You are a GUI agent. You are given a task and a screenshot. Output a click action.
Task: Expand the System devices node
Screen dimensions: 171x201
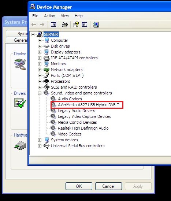(40, 140)
